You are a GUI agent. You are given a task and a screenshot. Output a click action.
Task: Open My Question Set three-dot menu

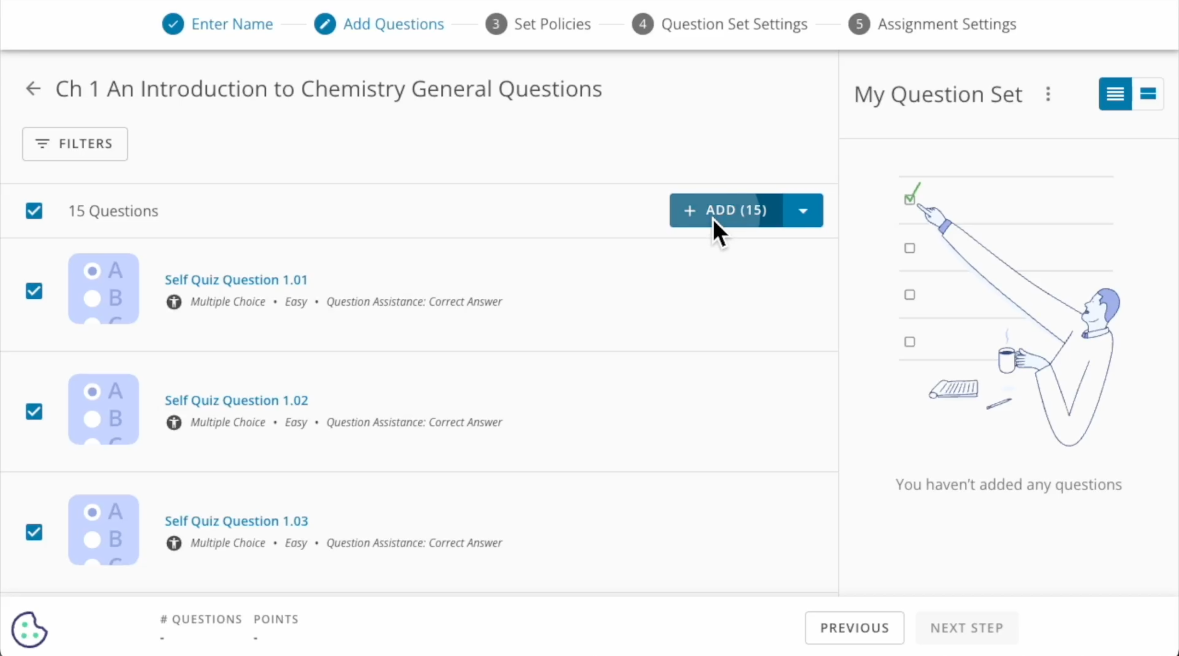(x=1048, y=94)
